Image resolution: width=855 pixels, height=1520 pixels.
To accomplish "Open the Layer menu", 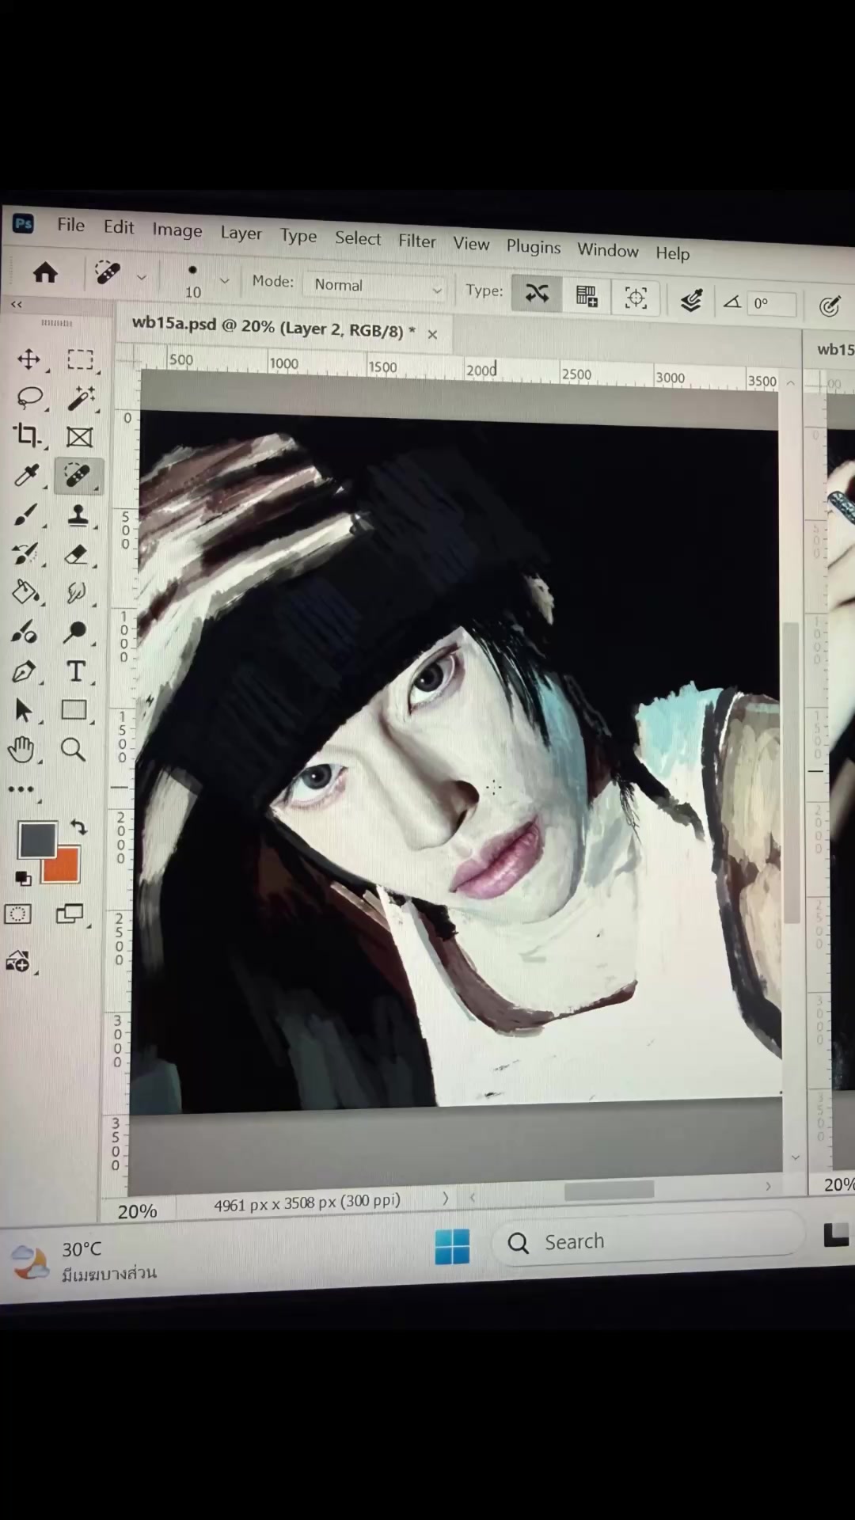I will 241,234.
